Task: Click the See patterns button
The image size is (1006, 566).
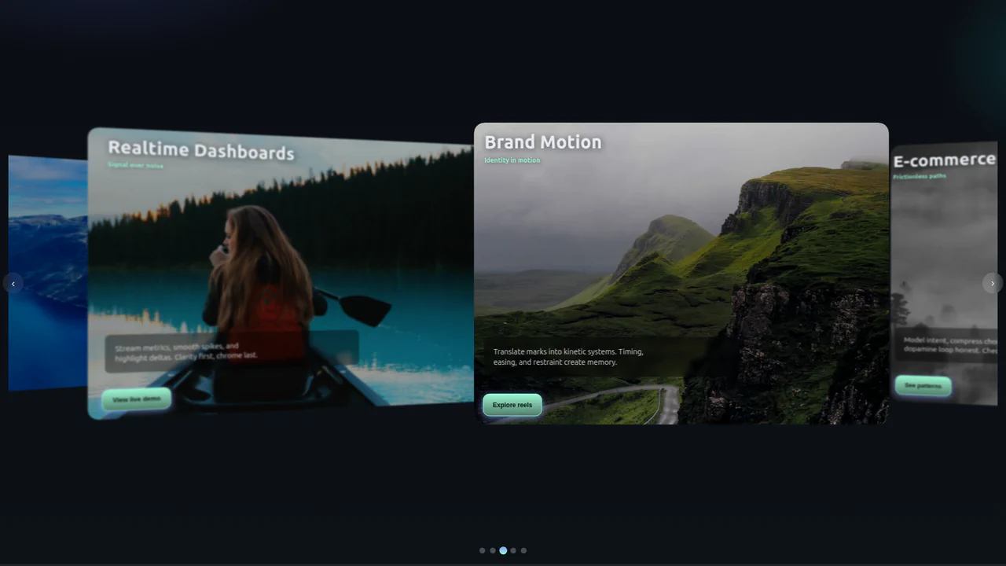Action: (923, 386)
